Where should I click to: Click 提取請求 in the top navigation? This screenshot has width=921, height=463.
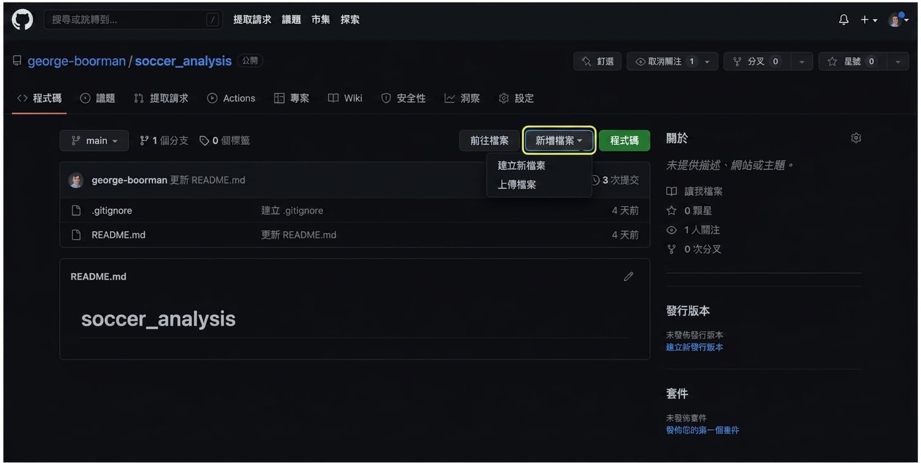click(252, 20)
